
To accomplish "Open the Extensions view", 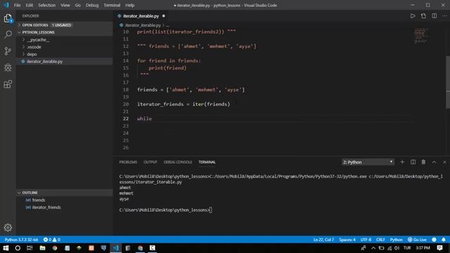I will pos(8,84).
